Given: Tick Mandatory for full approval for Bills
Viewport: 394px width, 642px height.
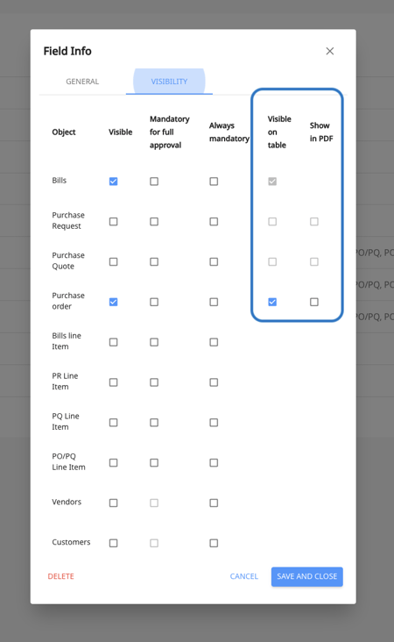Looking at the screenshot, I should 154,182.
